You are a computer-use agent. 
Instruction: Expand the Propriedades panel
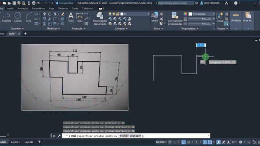click(x=190, y=28)
